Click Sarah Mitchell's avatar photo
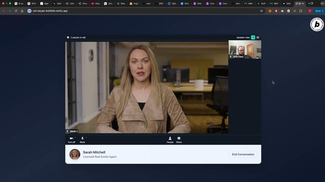 tap(75, 154)
